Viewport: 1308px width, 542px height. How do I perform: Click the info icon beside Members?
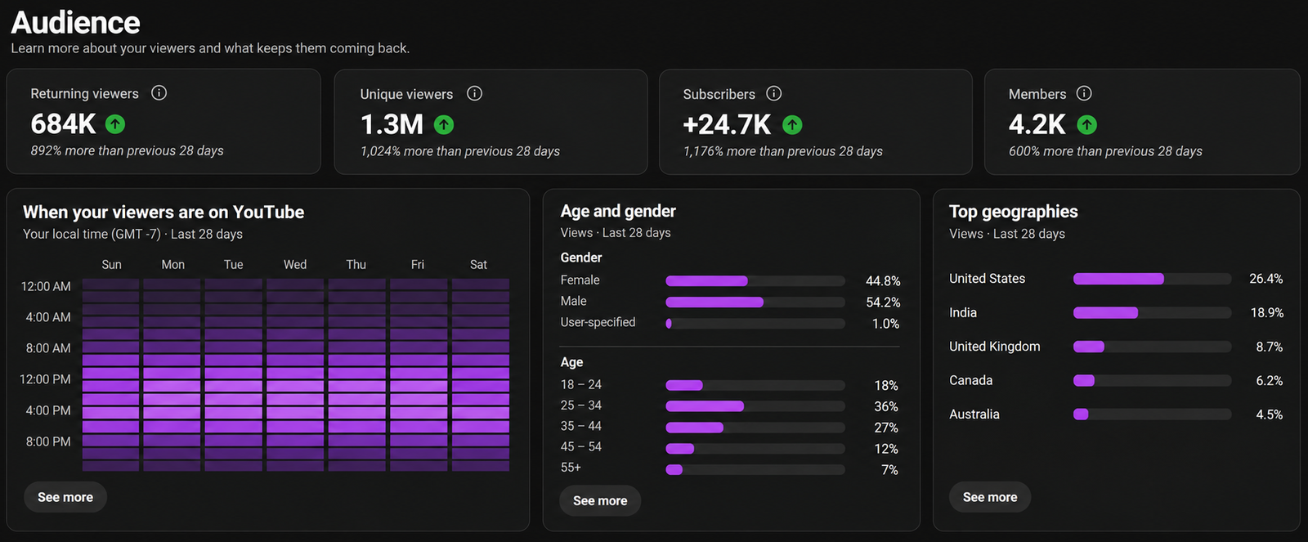click(1084, 93)
